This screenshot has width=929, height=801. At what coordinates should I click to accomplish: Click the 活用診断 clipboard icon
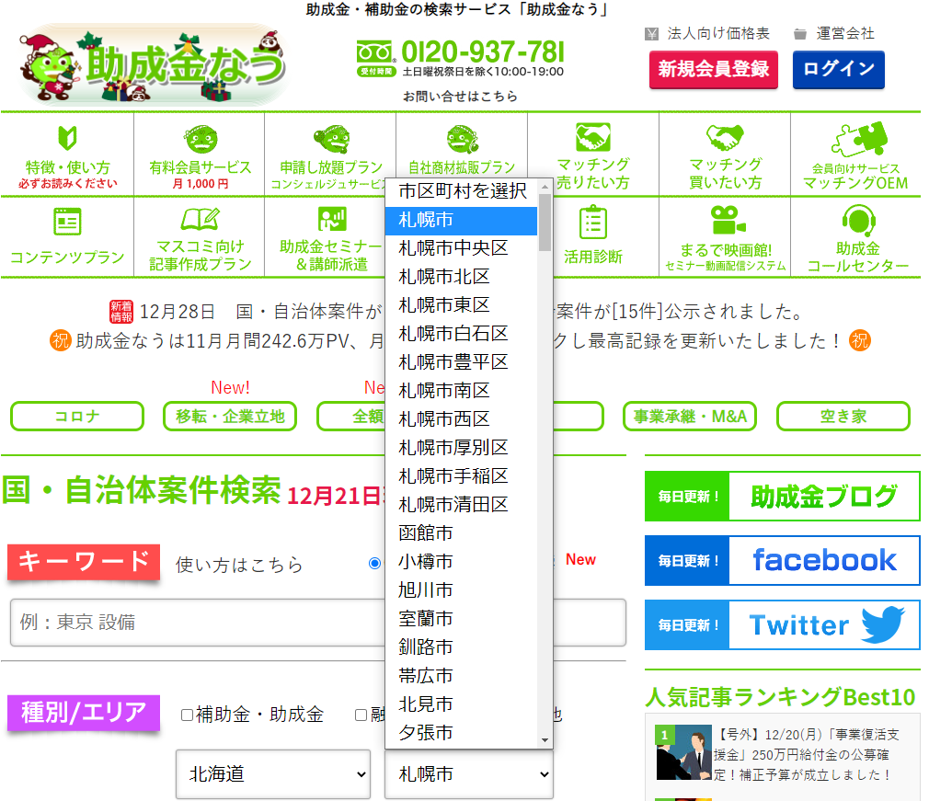pos(593,222)
